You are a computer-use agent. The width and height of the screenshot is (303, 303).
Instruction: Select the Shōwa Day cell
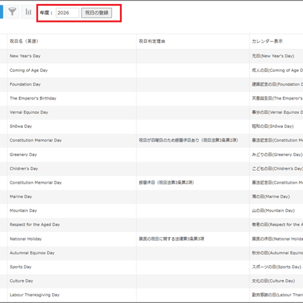click(72, 126)
